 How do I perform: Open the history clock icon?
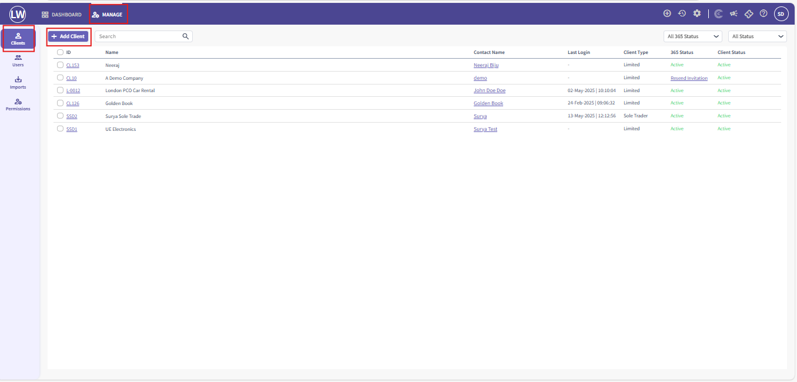[682, 13]
